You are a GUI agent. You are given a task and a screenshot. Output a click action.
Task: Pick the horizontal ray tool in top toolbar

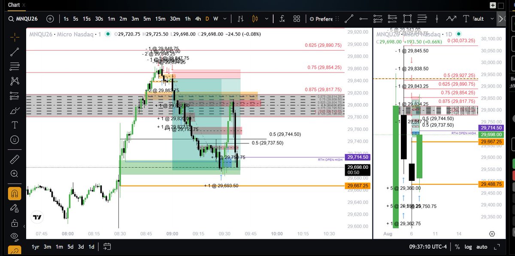[364, 18]
